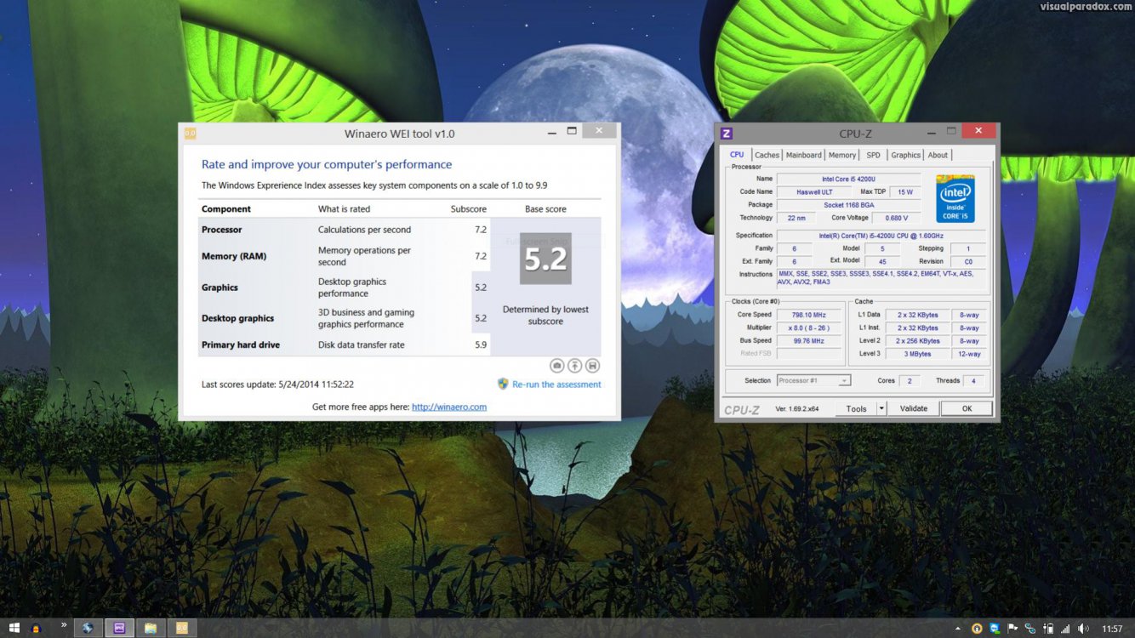Open the globe browser taskbar icon
The height and width of the screenshot is (638, 1135).
tap(88, 629)
